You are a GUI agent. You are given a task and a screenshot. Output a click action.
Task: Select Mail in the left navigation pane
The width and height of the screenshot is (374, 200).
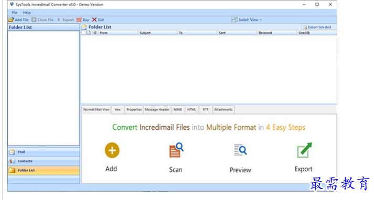44,152
